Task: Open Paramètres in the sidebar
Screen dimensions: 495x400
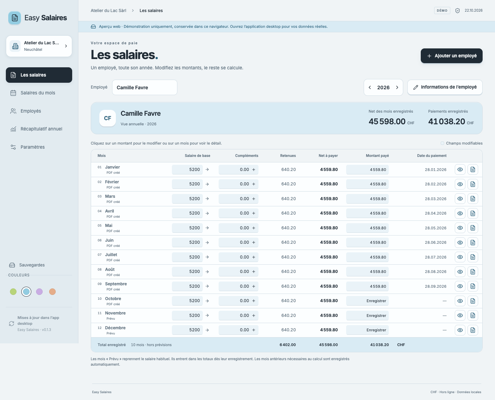Action: click(x=39, y=147)
